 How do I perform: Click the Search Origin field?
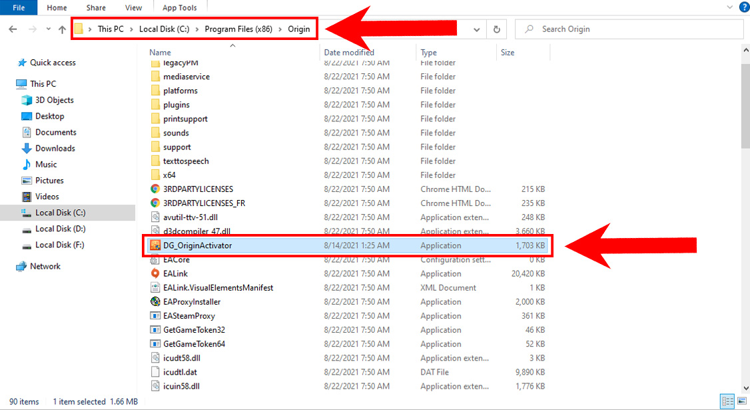click(629, 29)
